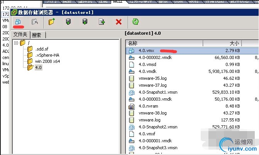This screenshot has height=155, width=259.
Task: Select the 4.0.vmx file row
Action: point(192,51)
